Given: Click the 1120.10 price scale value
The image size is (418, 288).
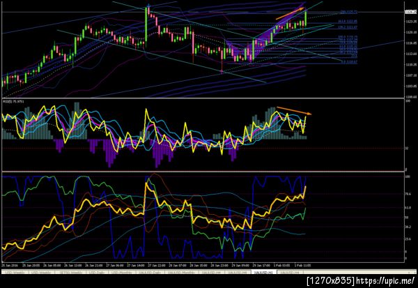Looking at the screenshot, I should pyautogui.click(x=411, y=32).
